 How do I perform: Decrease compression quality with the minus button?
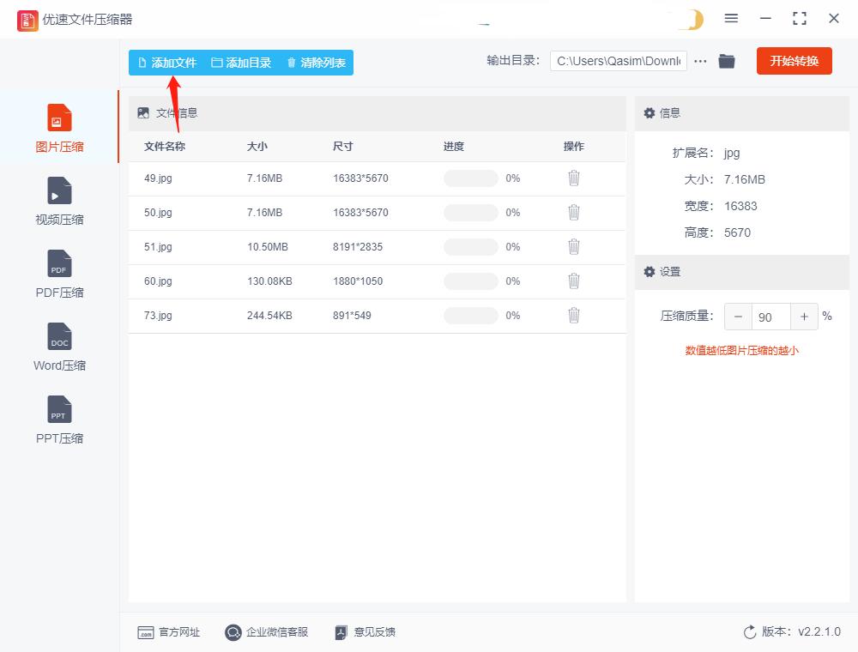click(x=738, y=316)
